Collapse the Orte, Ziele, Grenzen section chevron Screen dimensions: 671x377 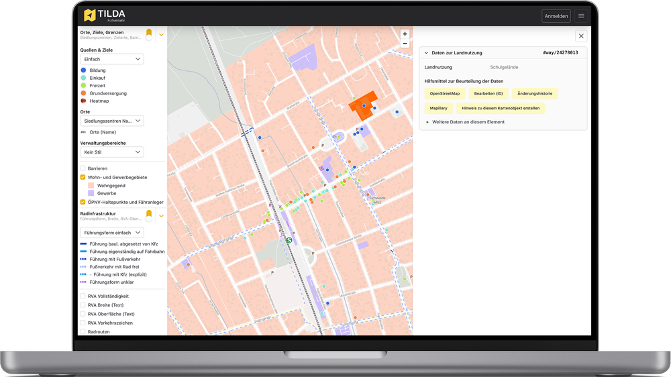point(161,35)
